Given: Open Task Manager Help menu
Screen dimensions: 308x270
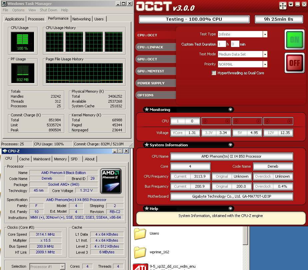Looking at the screenshot, I should pos(64,10).
